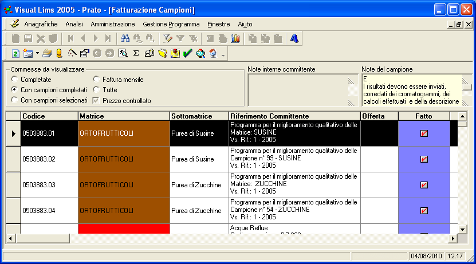476x264 pixels.
Task: Open the Analisi menu
Action: [x=74, y=24]
